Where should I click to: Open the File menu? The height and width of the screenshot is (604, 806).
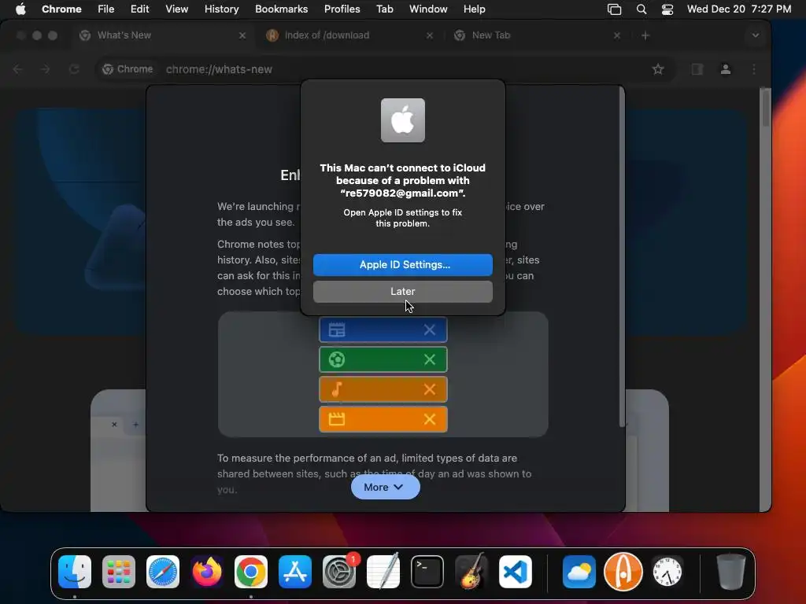[x=106, y=9]
